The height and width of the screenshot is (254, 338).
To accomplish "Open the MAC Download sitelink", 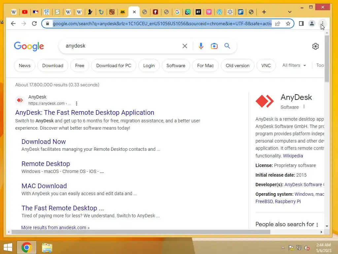I will tap(44, 186).
